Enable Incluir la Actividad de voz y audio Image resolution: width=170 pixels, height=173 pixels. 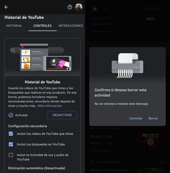pyautogui.click(x=11, y=155)
